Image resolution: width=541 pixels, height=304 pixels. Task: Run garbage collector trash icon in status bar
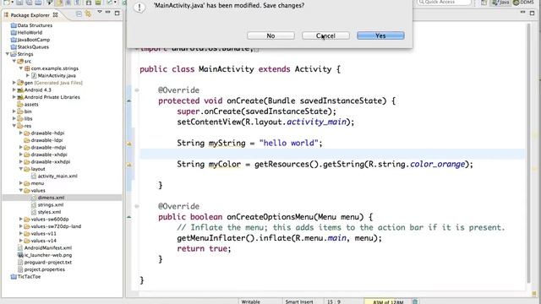(415, 301)
